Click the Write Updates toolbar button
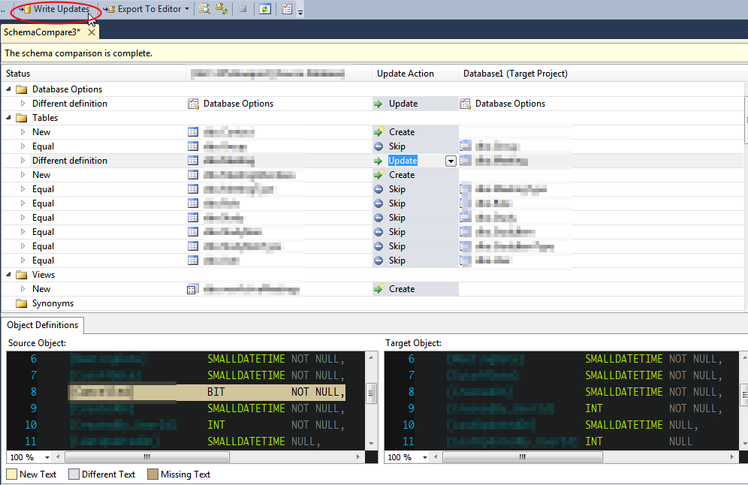The width and height of the screenshot is (748, 485). click(x=57, y=9)
